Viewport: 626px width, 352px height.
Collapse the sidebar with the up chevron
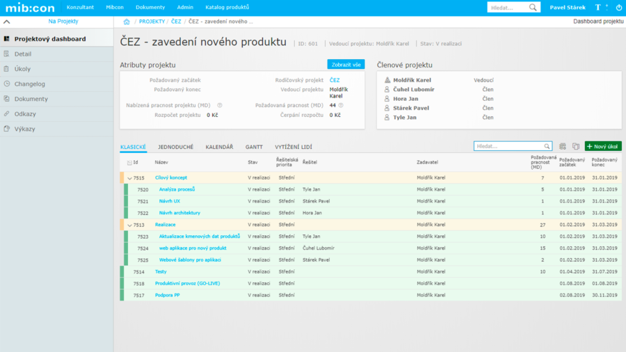(x=7, y=22)
